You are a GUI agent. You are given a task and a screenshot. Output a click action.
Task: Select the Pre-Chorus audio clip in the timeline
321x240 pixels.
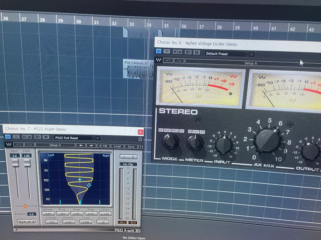[x=138, y=69]
